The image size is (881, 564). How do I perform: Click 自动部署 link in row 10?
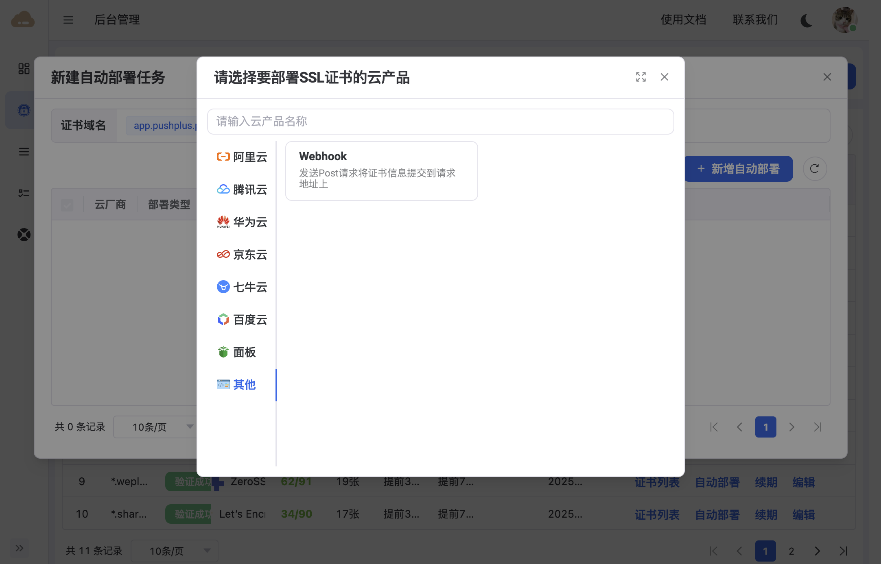pyautogui.click(x=717, y=515)
